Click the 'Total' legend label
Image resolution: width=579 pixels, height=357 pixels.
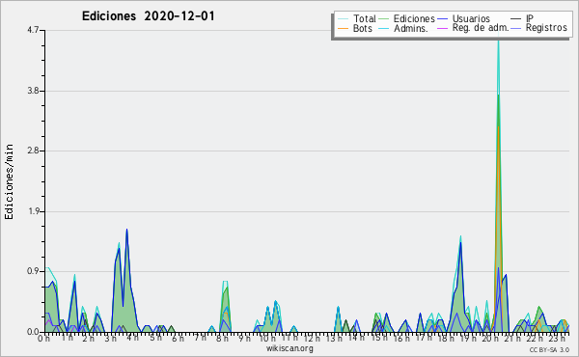(365, 18)
